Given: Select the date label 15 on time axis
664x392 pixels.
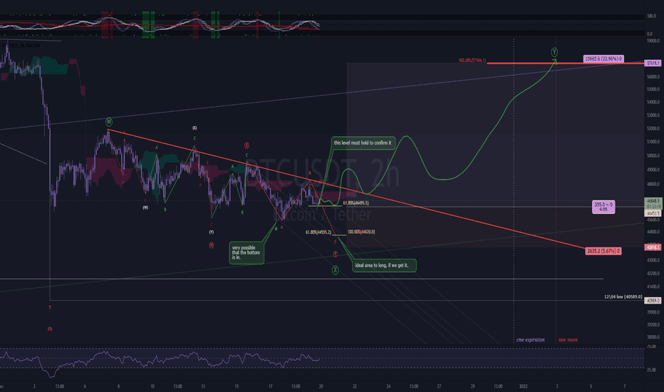Looking at the screenshot, I should click(x=237, y=386).
